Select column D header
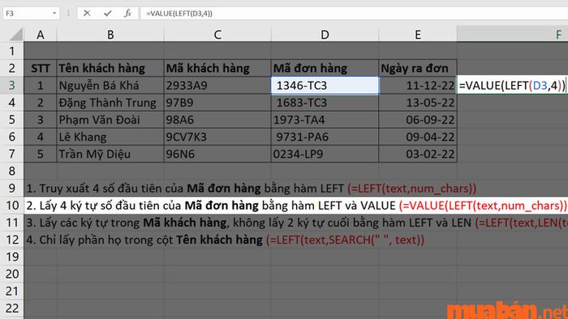Image resolution: width=568 pixels, height=319 pixels. tap(325, 35)
